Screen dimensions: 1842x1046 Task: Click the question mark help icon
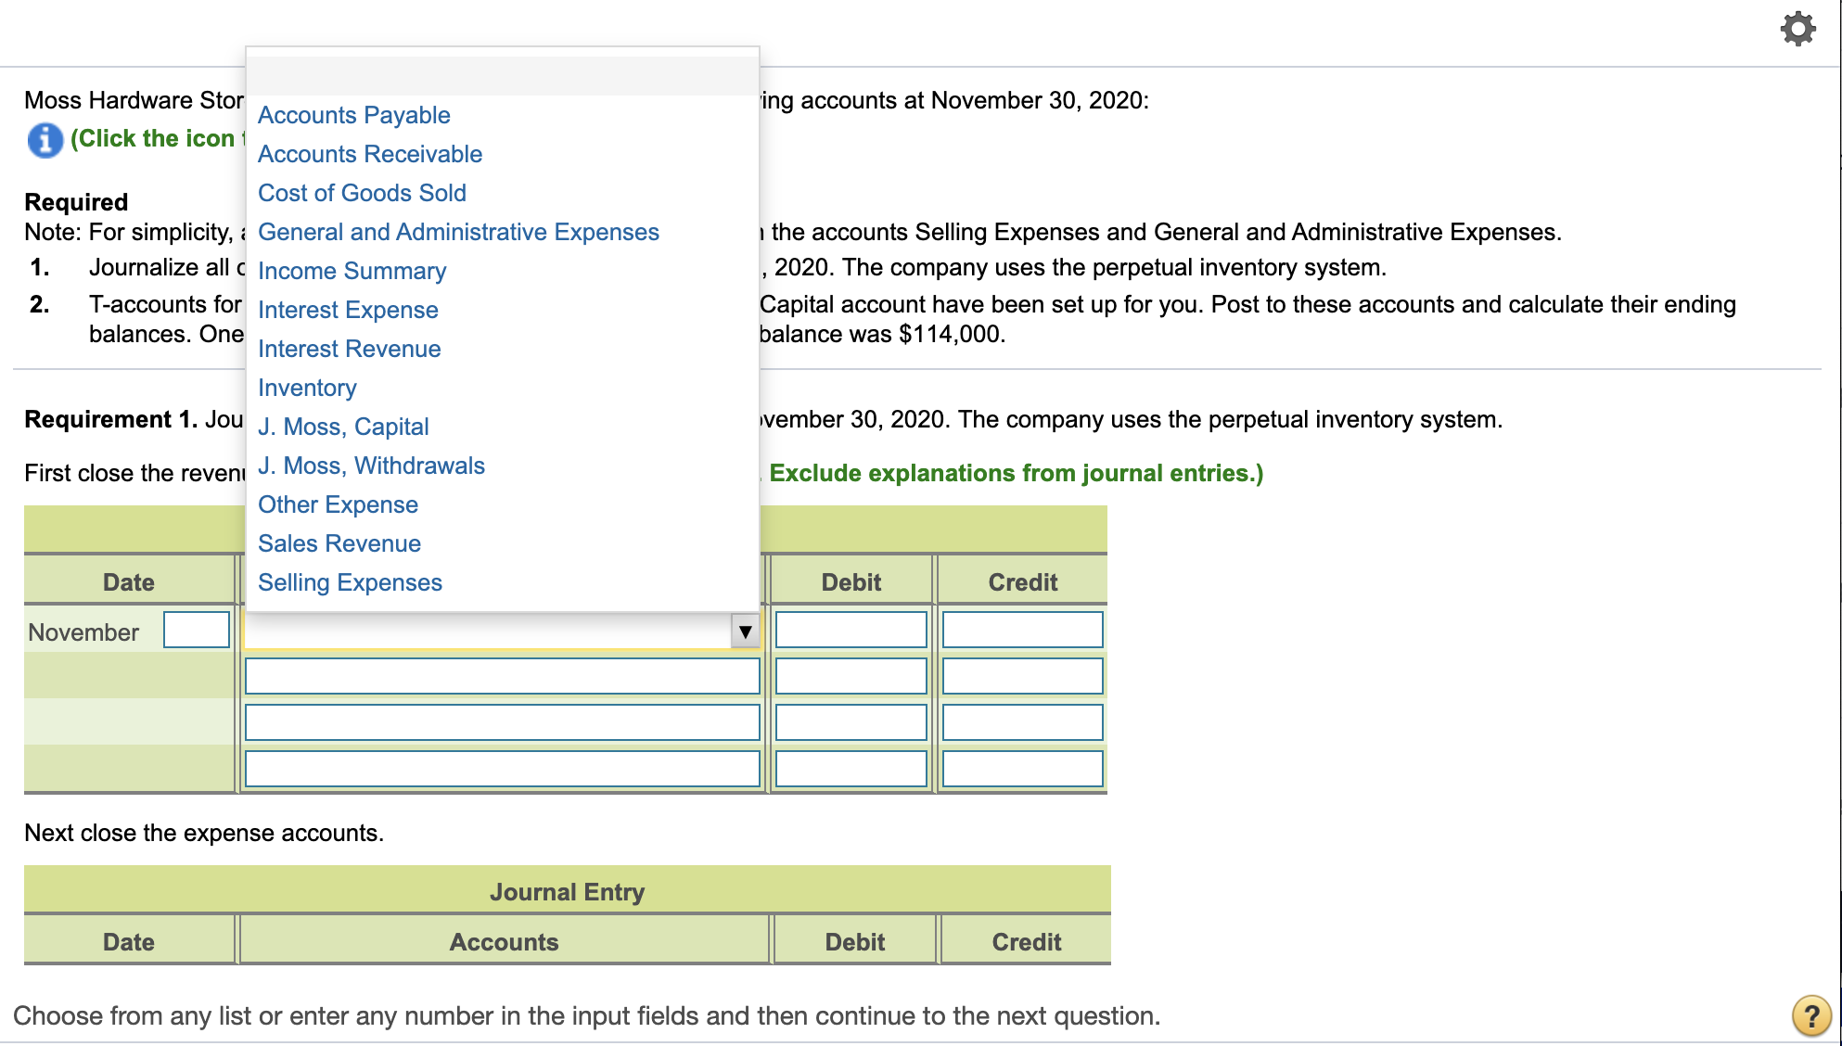click(x=1810, y=1016)
